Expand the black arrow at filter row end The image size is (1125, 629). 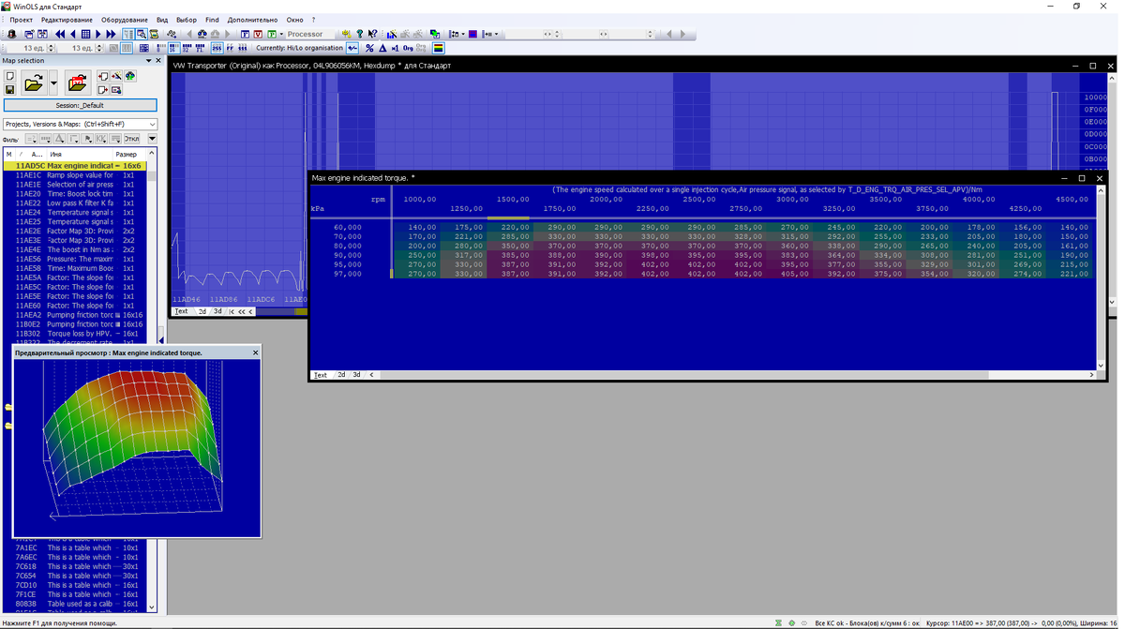click(x=152, y=139)
